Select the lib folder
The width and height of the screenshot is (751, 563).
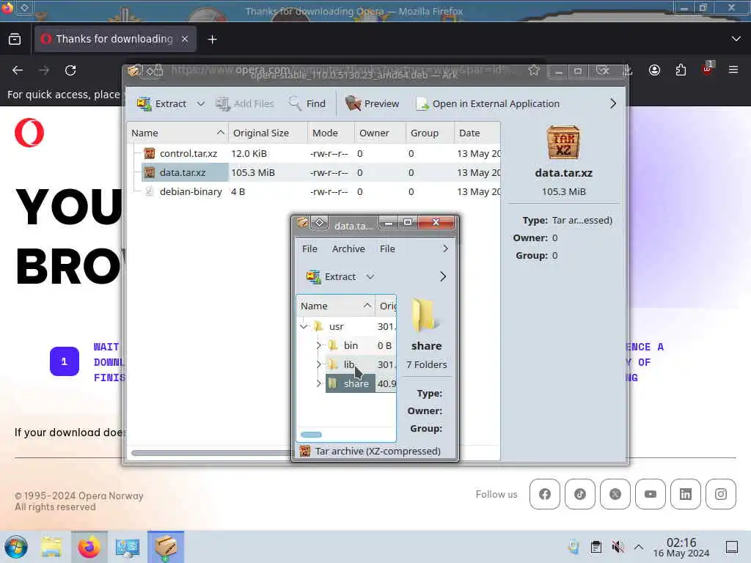(x=348, y=365)
